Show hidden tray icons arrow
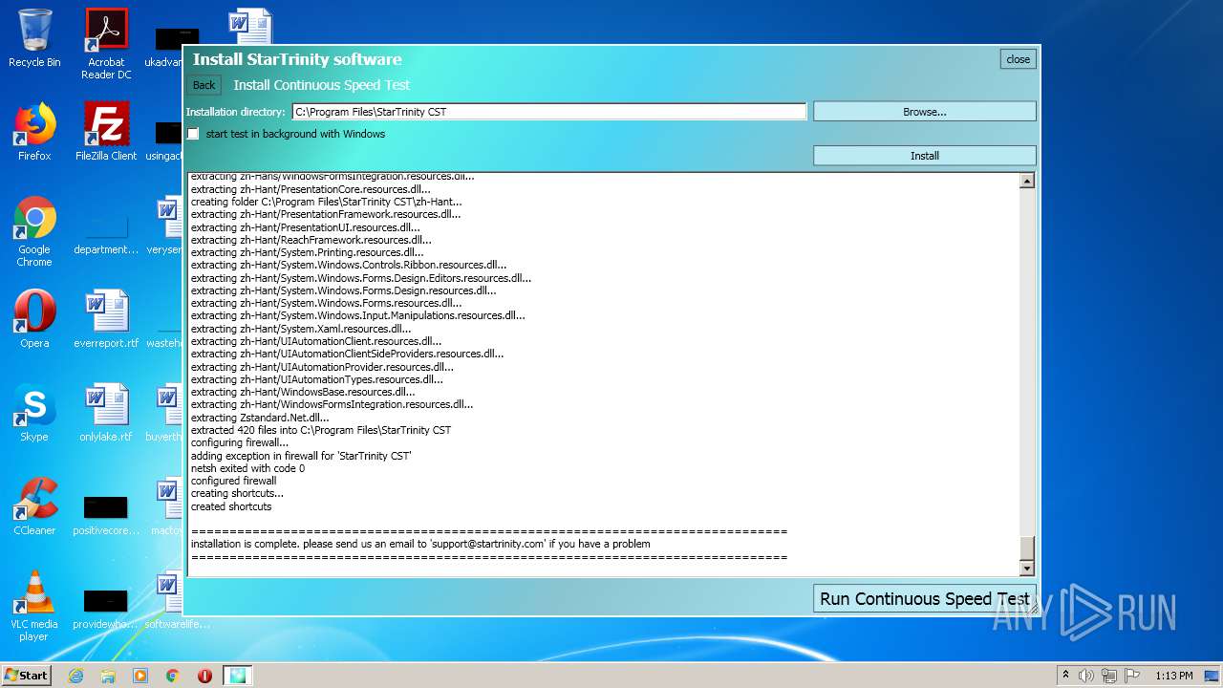Viewport: 1223px width, 688px height. (x=1065, y=676)
